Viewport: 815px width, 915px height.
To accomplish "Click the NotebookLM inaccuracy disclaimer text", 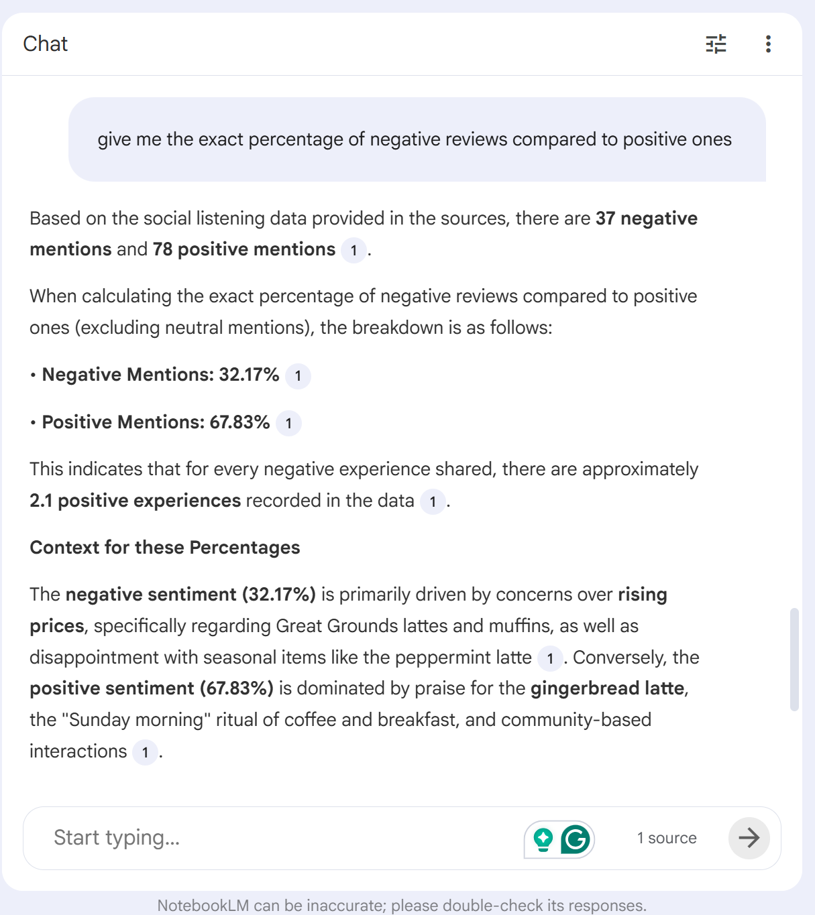I will tap(401, 906).
